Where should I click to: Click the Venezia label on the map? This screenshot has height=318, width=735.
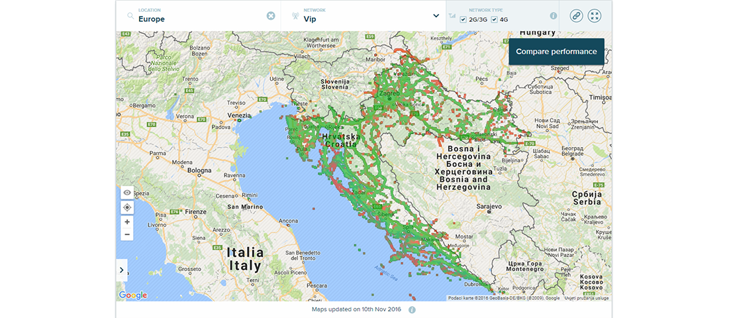click(239, 115)
